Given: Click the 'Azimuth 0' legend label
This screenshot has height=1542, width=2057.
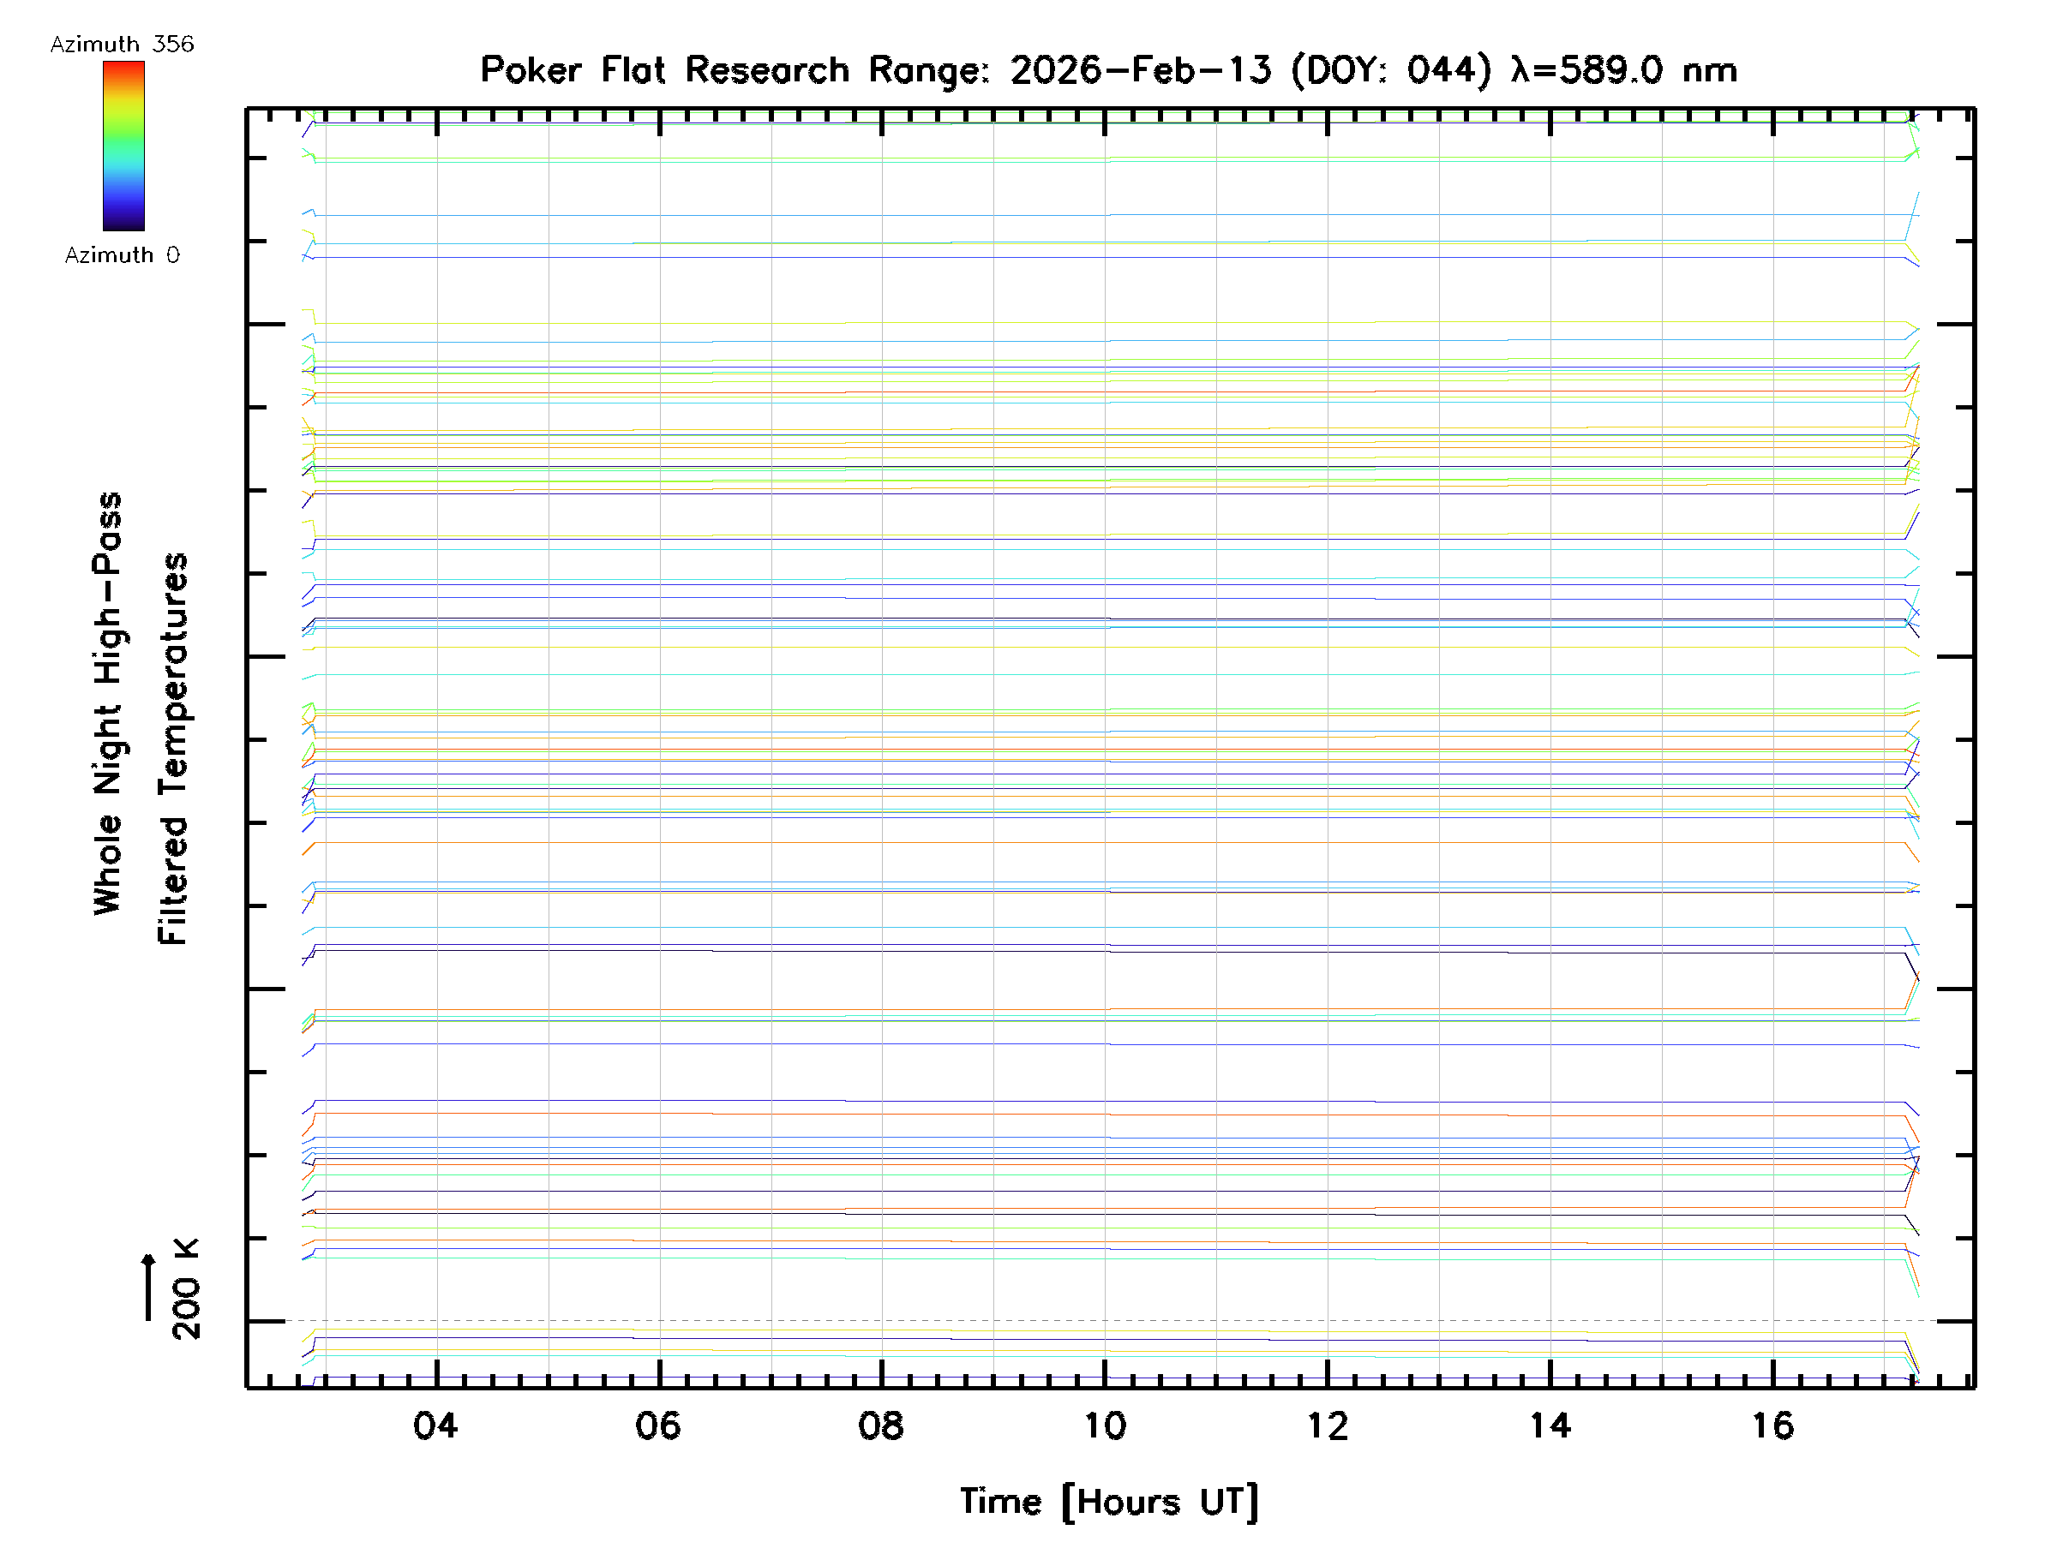Looking at the screenshot, I should tap(122, 254).
